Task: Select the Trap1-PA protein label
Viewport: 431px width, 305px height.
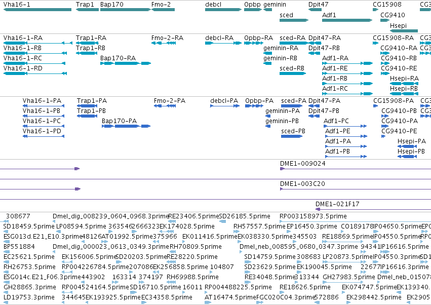Action: (92, 101)
